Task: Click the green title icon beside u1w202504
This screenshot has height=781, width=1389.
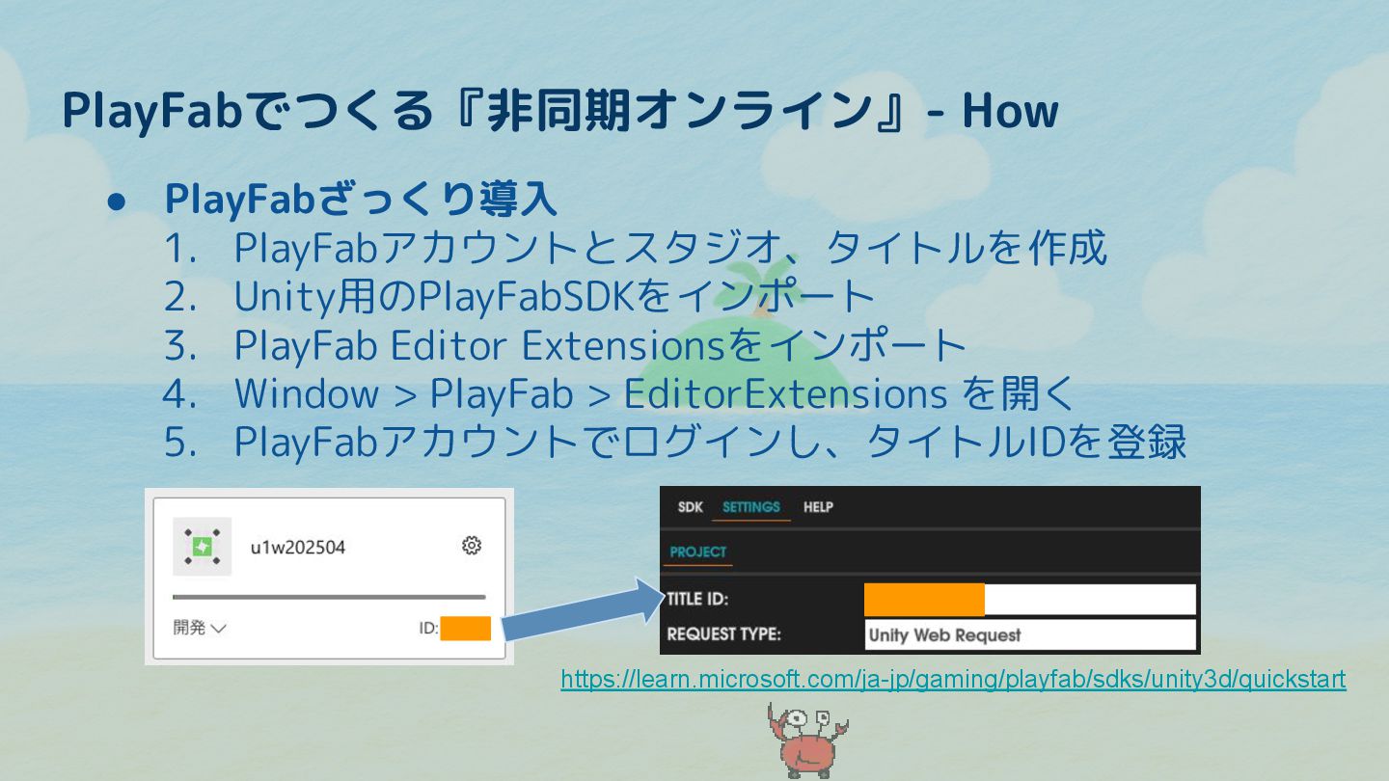Action: (202, 547)
